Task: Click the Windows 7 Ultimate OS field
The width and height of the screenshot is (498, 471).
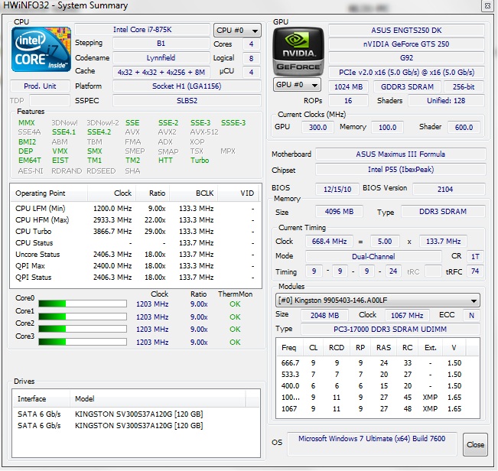Action: 373,443
